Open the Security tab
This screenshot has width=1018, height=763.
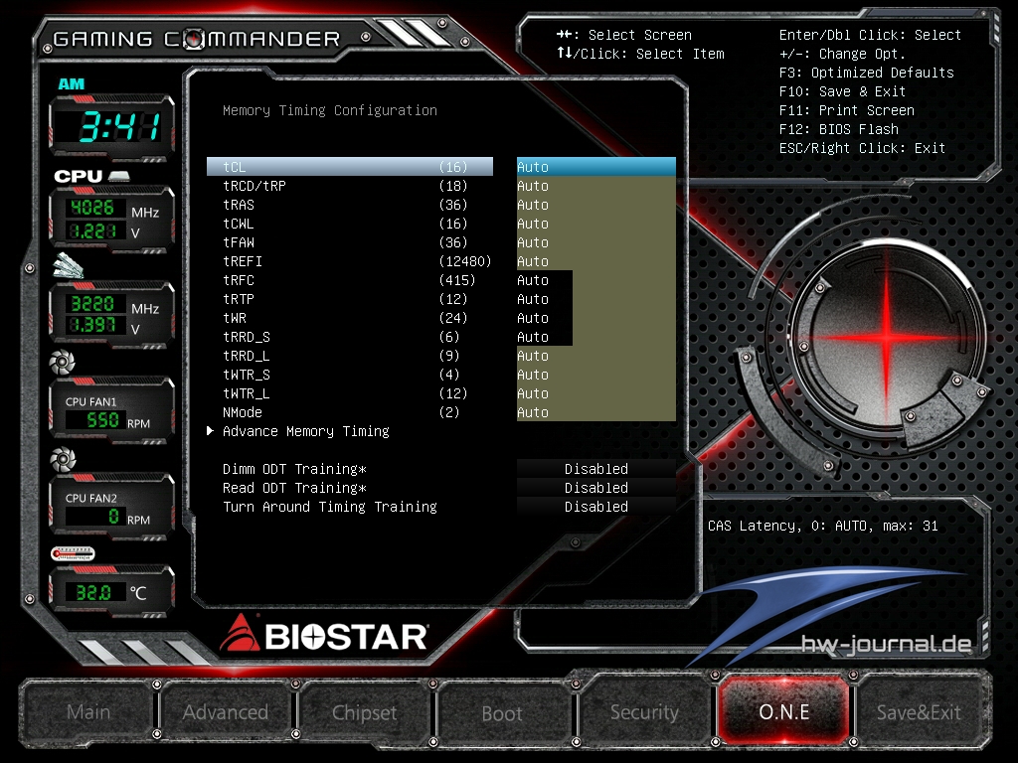644,711
